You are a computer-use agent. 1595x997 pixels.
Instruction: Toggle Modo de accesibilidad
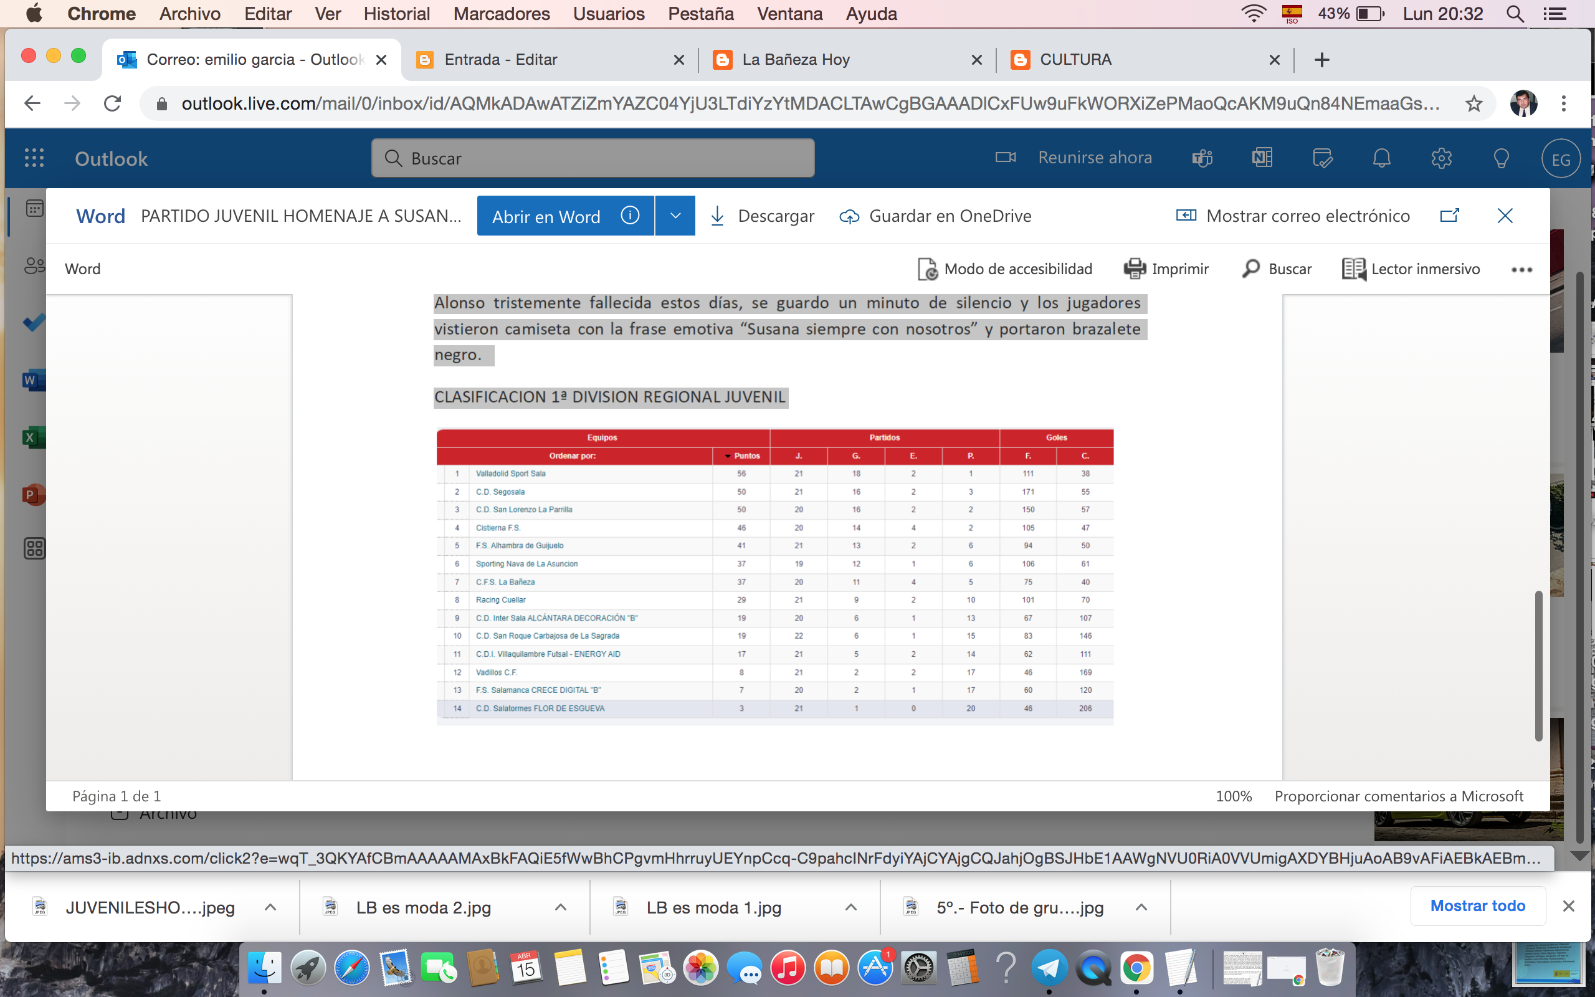1005,269
